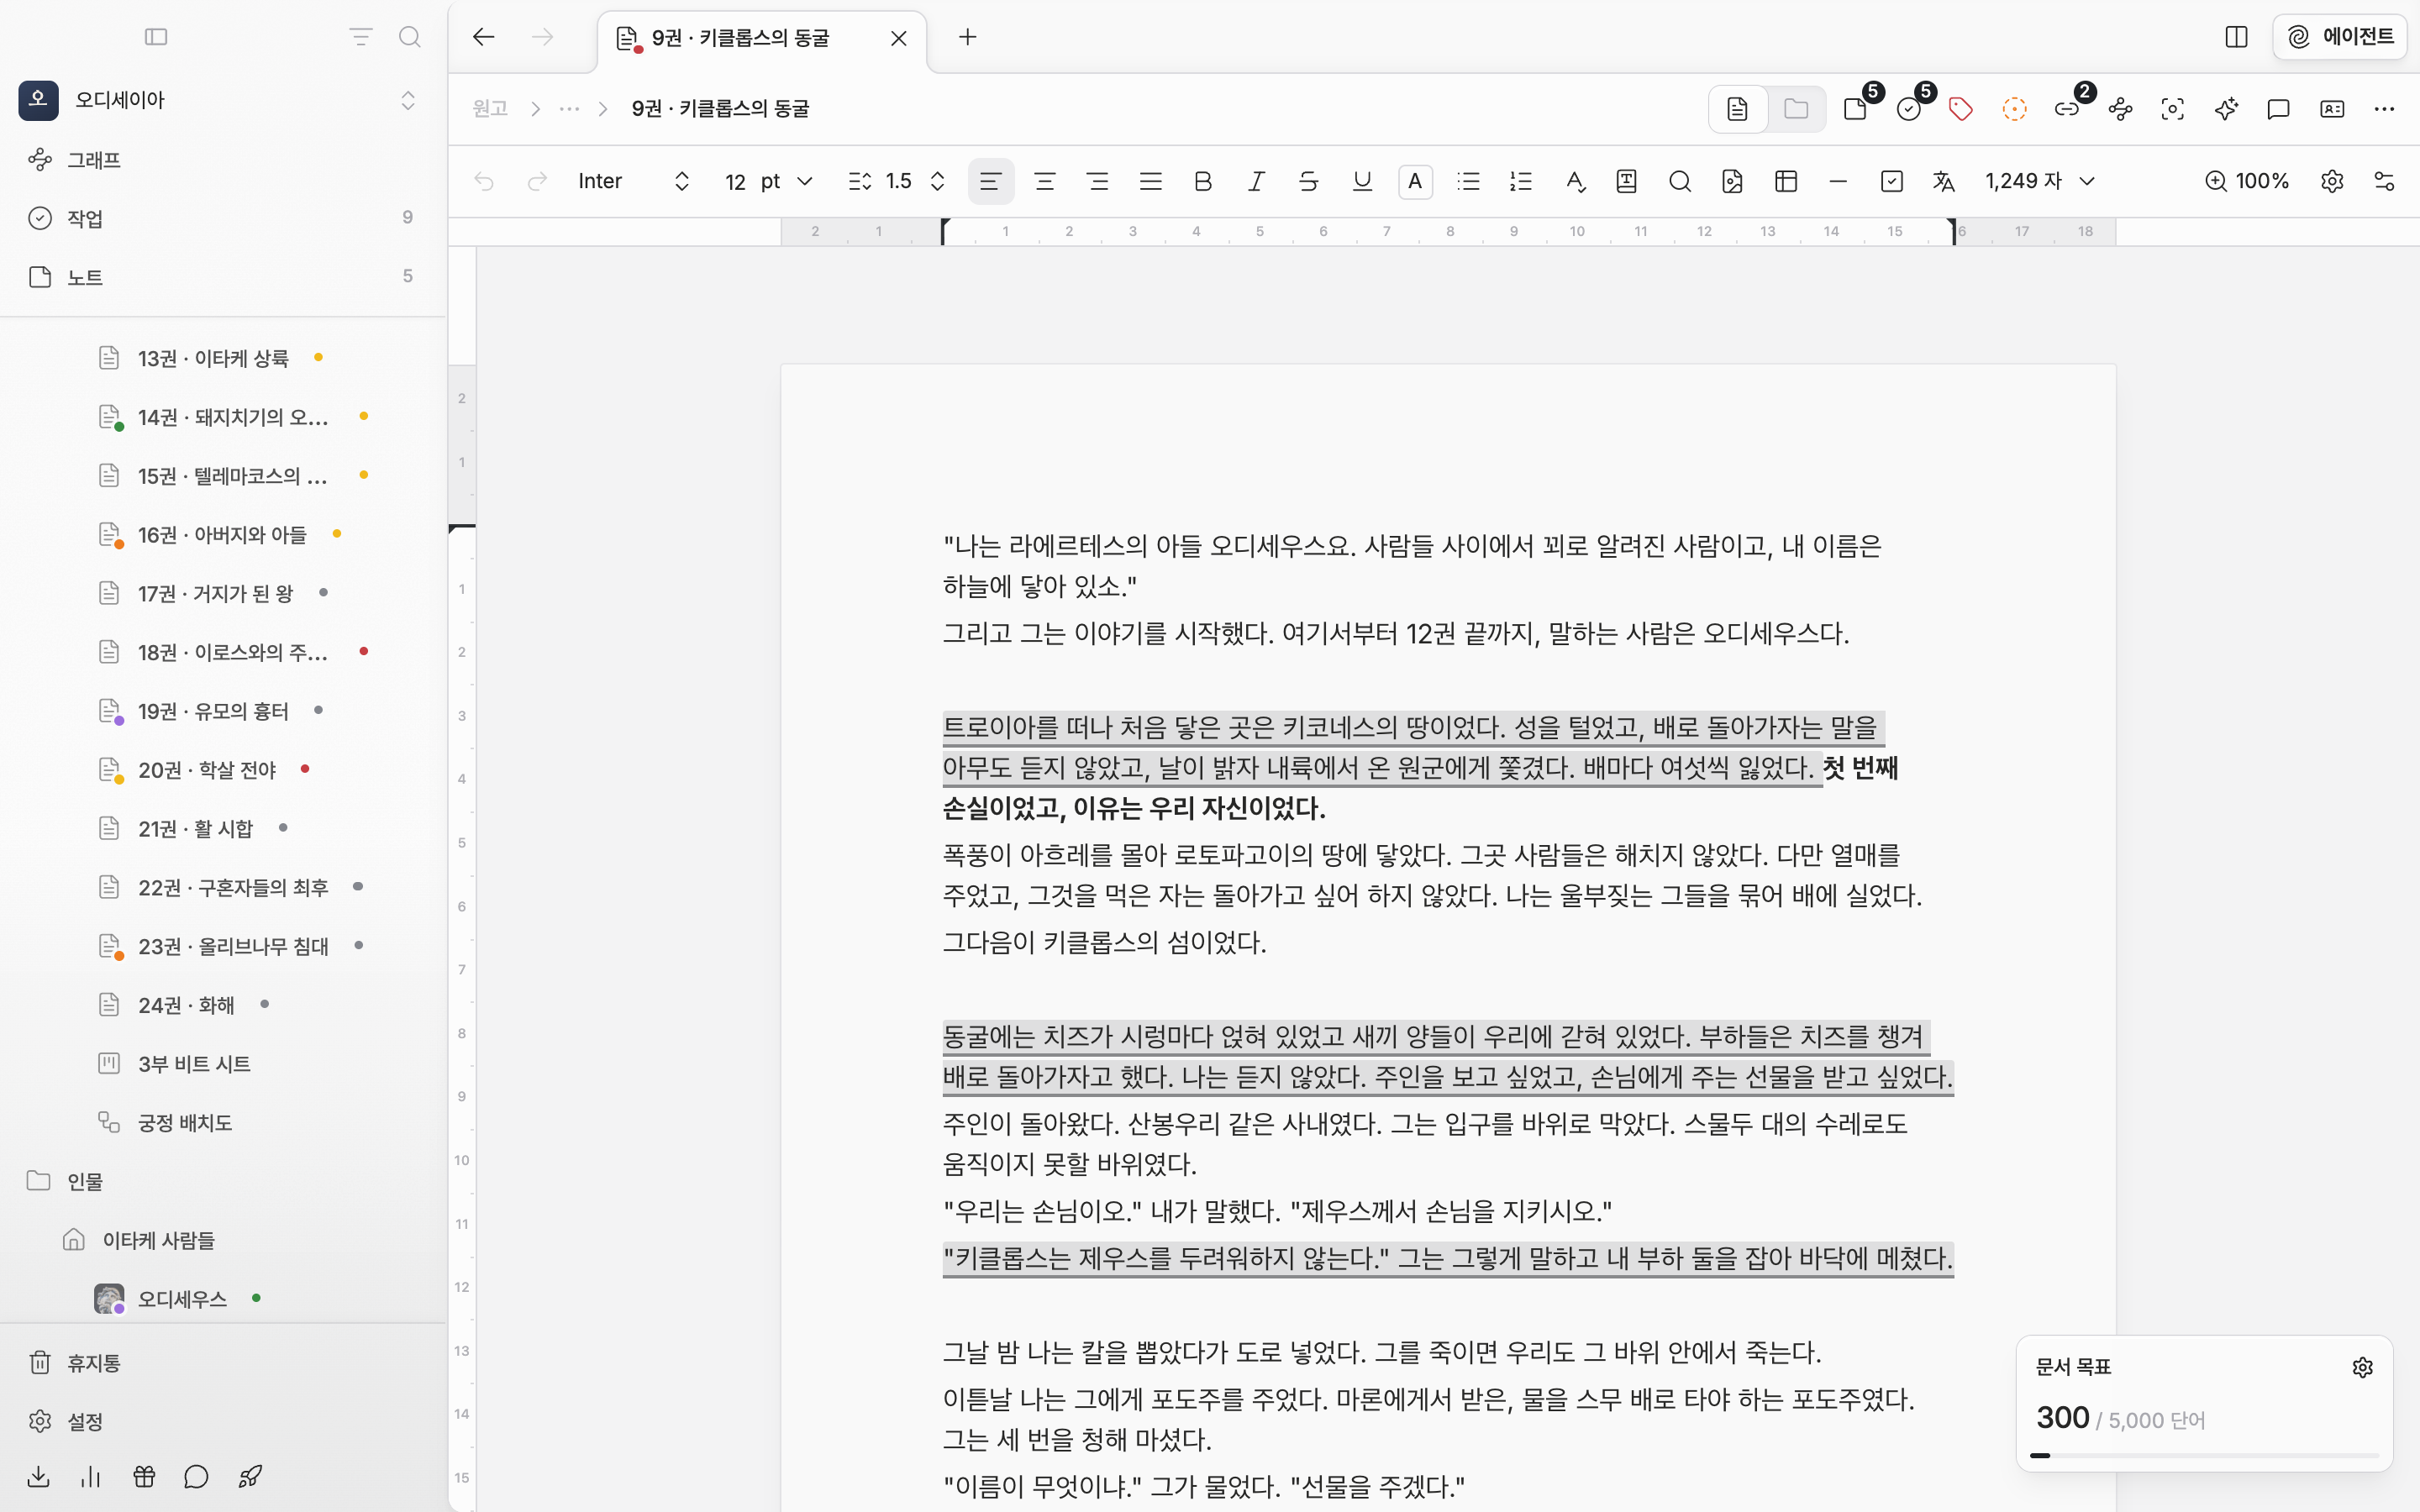Open the 오디세우스 character entry

(x=223, y=1299)
